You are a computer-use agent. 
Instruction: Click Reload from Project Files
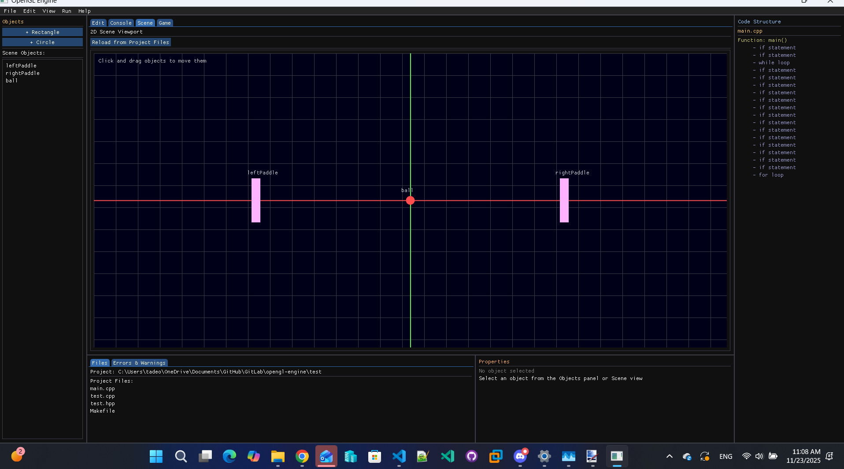[x=130, y=42]
